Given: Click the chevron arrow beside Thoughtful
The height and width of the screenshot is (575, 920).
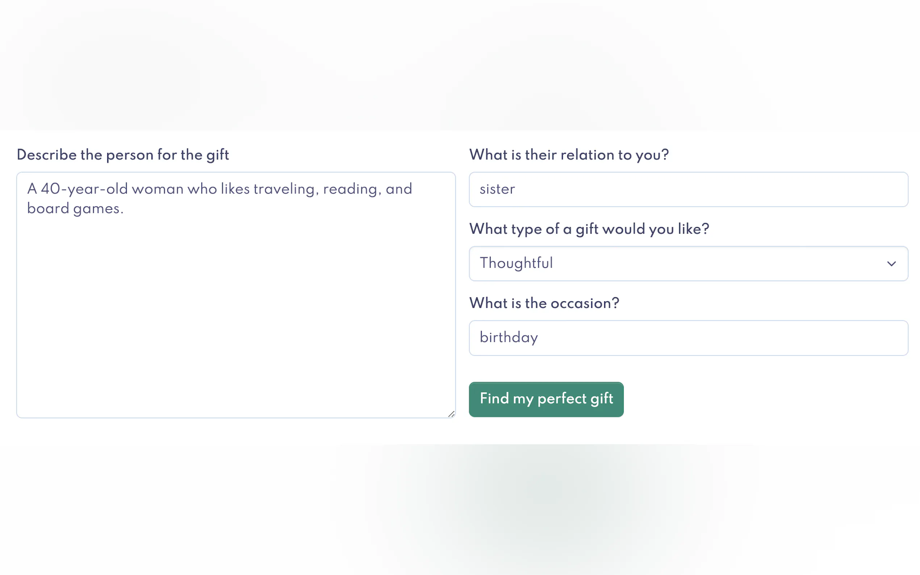Looking at the screenshot, I should (x=891, y=264).
